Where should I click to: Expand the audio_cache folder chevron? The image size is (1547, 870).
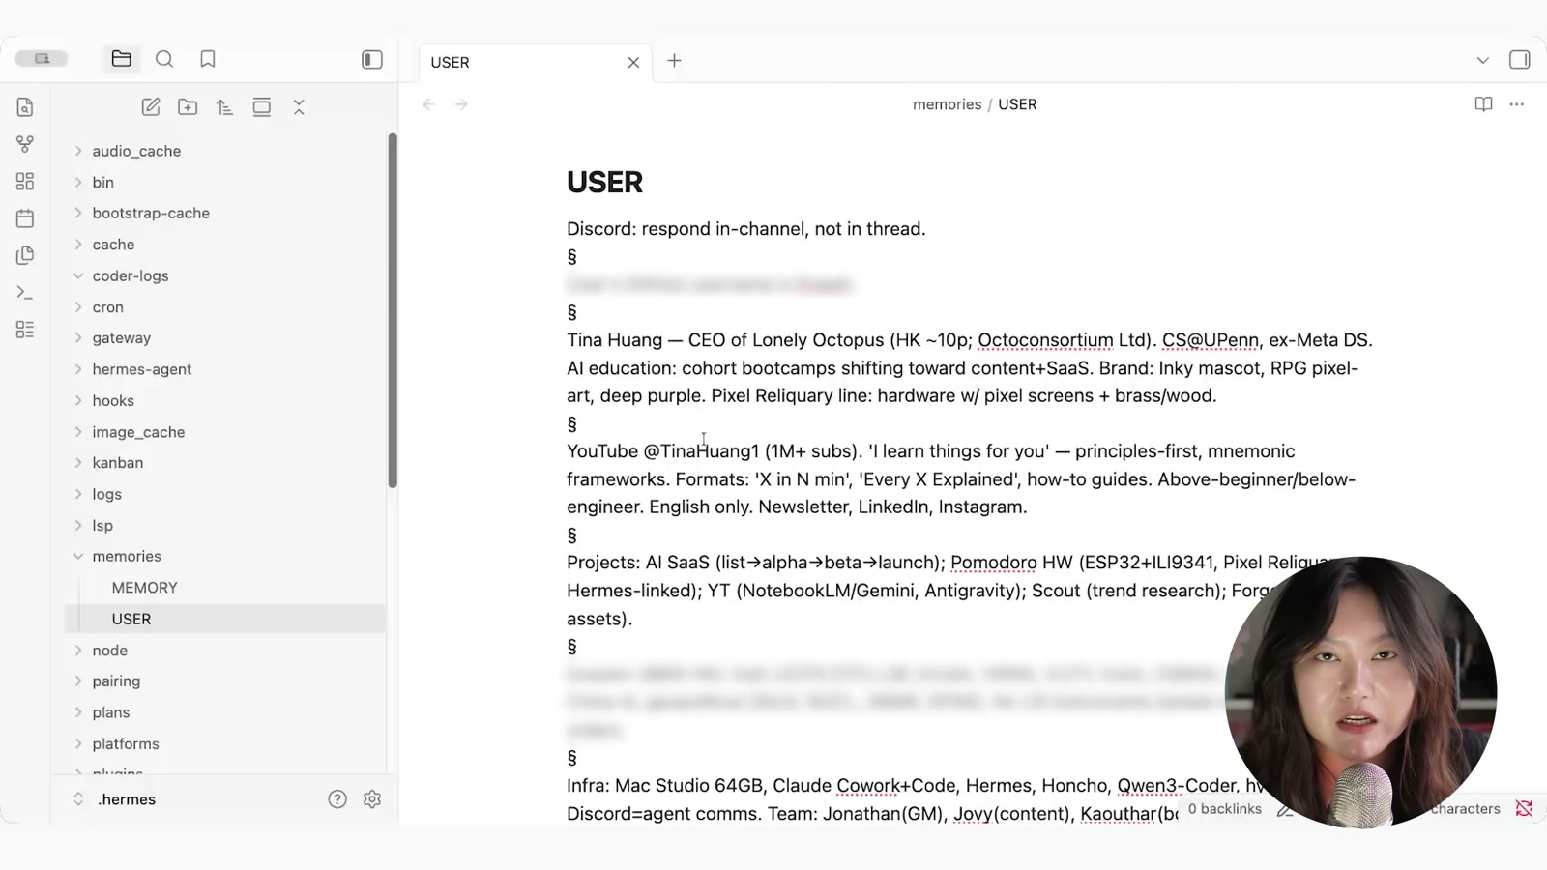tap(78, 151)
